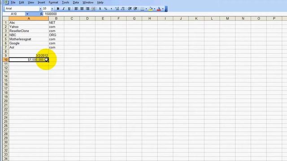
Task: Open the Insert menu
Action: point(41,2)
